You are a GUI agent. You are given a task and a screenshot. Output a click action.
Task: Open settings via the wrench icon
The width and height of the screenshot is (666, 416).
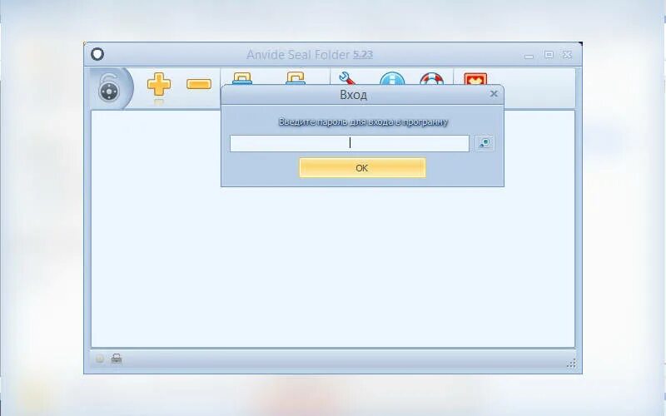coord(347,78)
